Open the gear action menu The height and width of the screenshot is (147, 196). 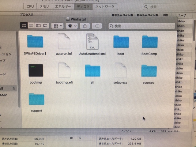click(x=72, y=26)
